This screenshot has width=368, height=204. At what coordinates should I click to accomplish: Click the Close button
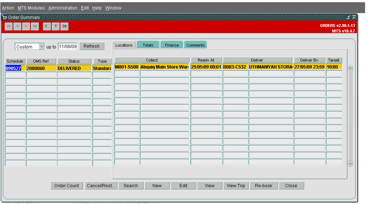click(291, 186)
